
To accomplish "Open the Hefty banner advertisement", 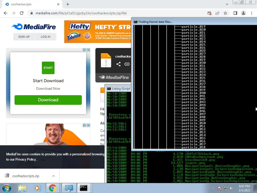I will pos(98,32).
